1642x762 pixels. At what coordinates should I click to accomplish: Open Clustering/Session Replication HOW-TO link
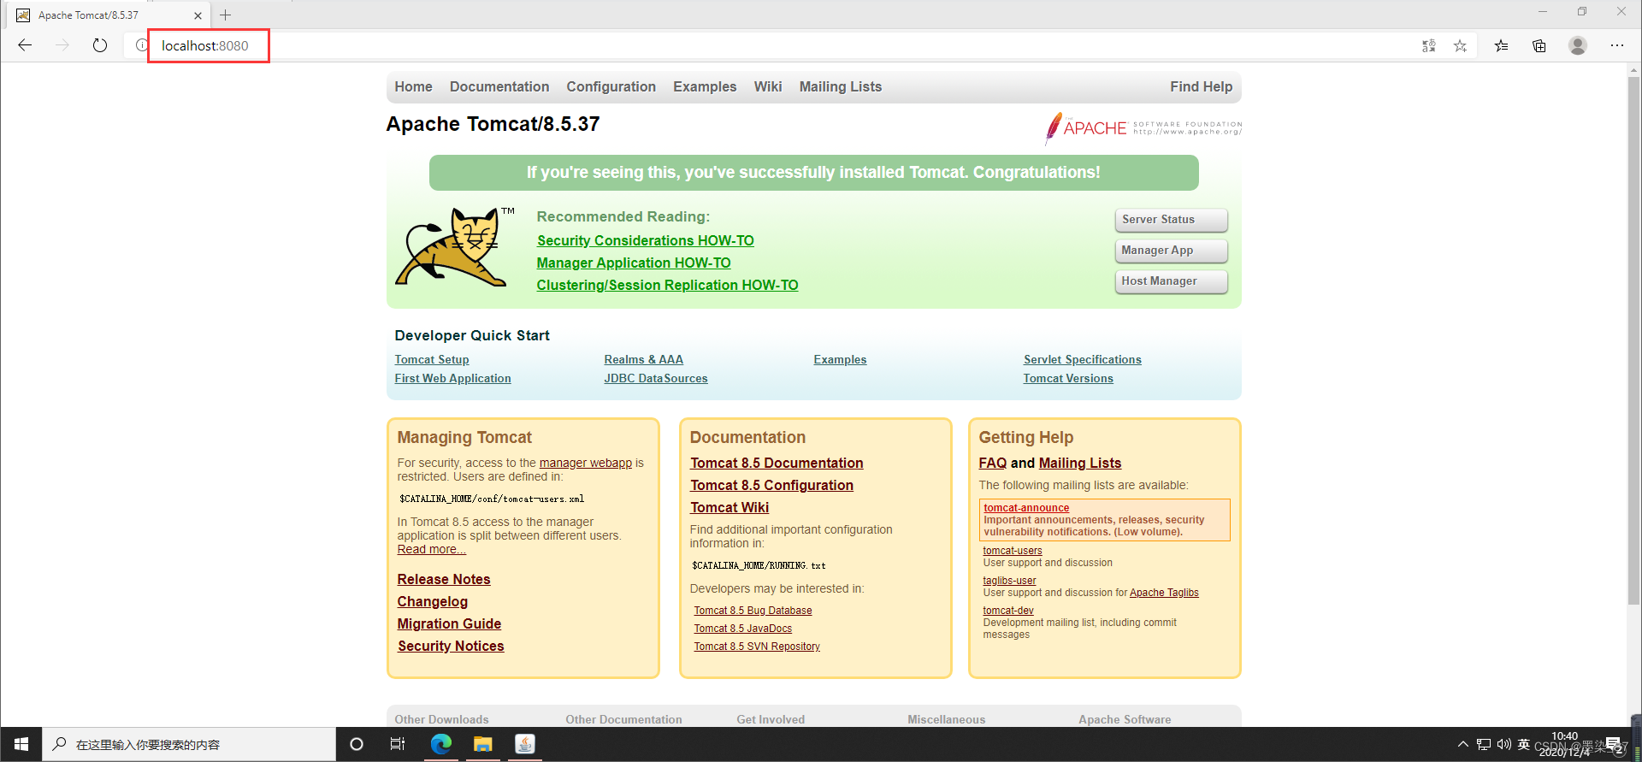tap(668, 285)
